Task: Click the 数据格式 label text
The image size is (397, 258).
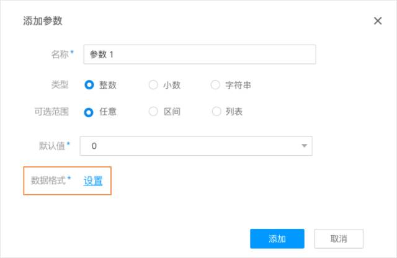Action: click(x=48, y=180)
